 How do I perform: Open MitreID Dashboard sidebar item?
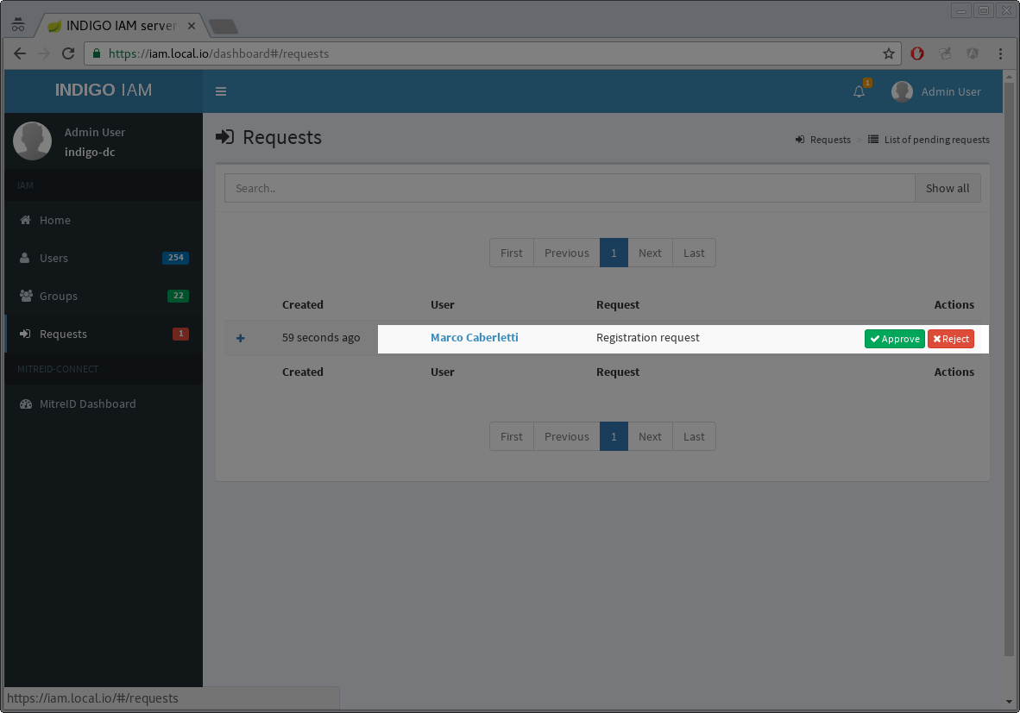(x=104, y=403)
